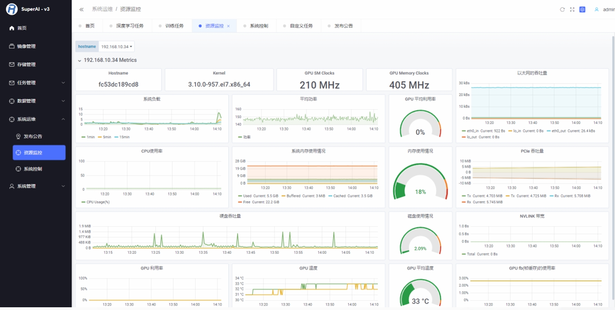The image size is (615, 310).
Task: Switch to the 发布公告 tab
Action: coord(341,26)
